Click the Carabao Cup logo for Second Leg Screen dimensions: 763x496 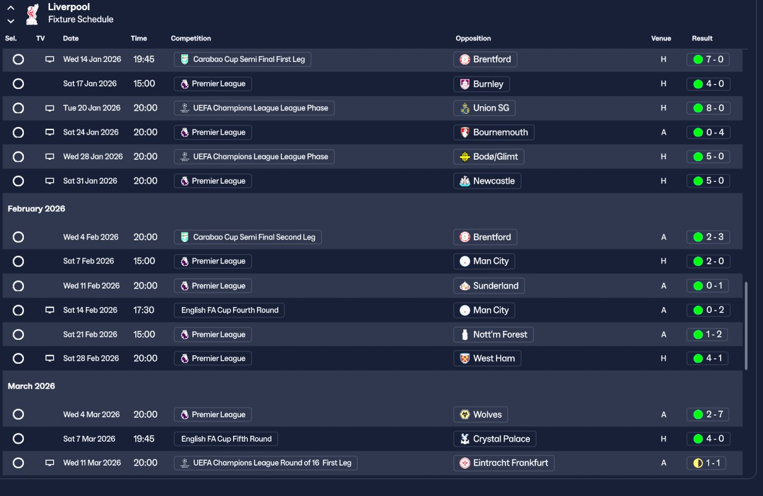click(185, 237)
